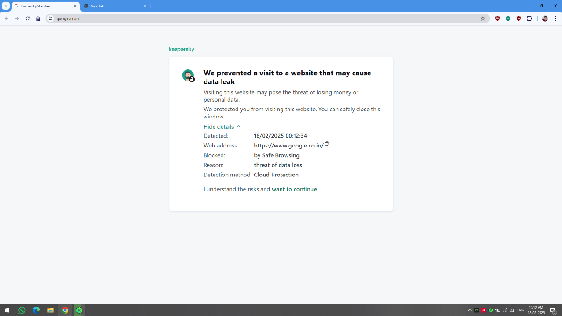The width and height of the screenshot is (562, 316).
Task: Switch the ENG input language indicator
Action: (520, 310)
